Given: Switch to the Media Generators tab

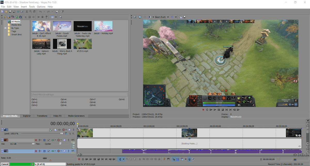Looking at the screenshot, I should tap(76, 116).
